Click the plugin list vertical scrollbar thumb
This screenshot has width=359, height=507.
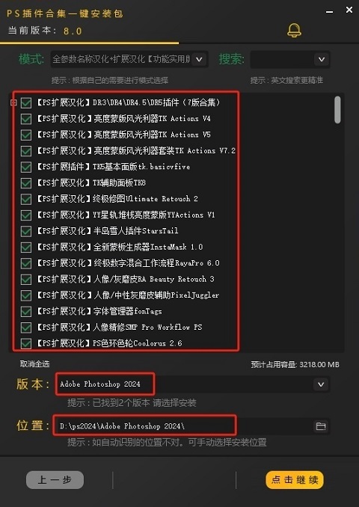[x=337, y=110]
